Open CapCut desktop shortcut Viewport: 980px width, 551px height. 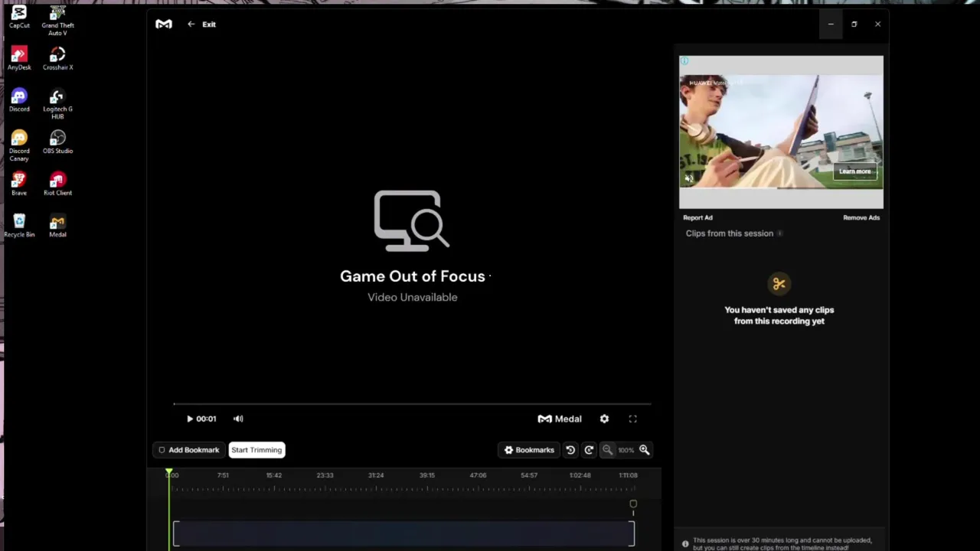click(19, 17)
